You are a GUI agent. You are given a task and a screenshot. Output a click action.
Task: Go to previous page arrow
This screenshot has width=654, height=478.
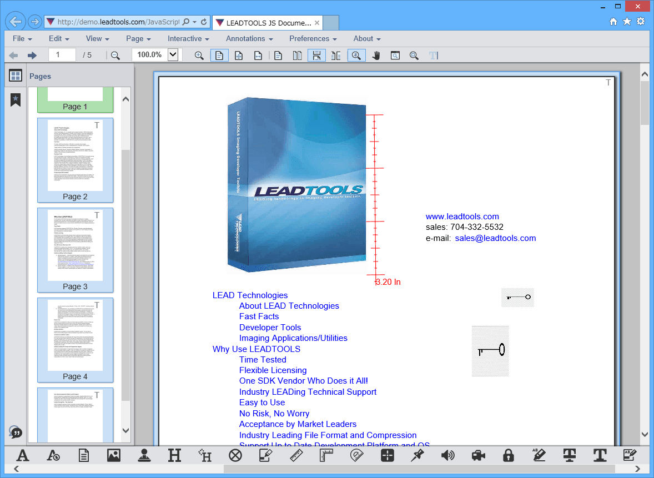[13, 55]
